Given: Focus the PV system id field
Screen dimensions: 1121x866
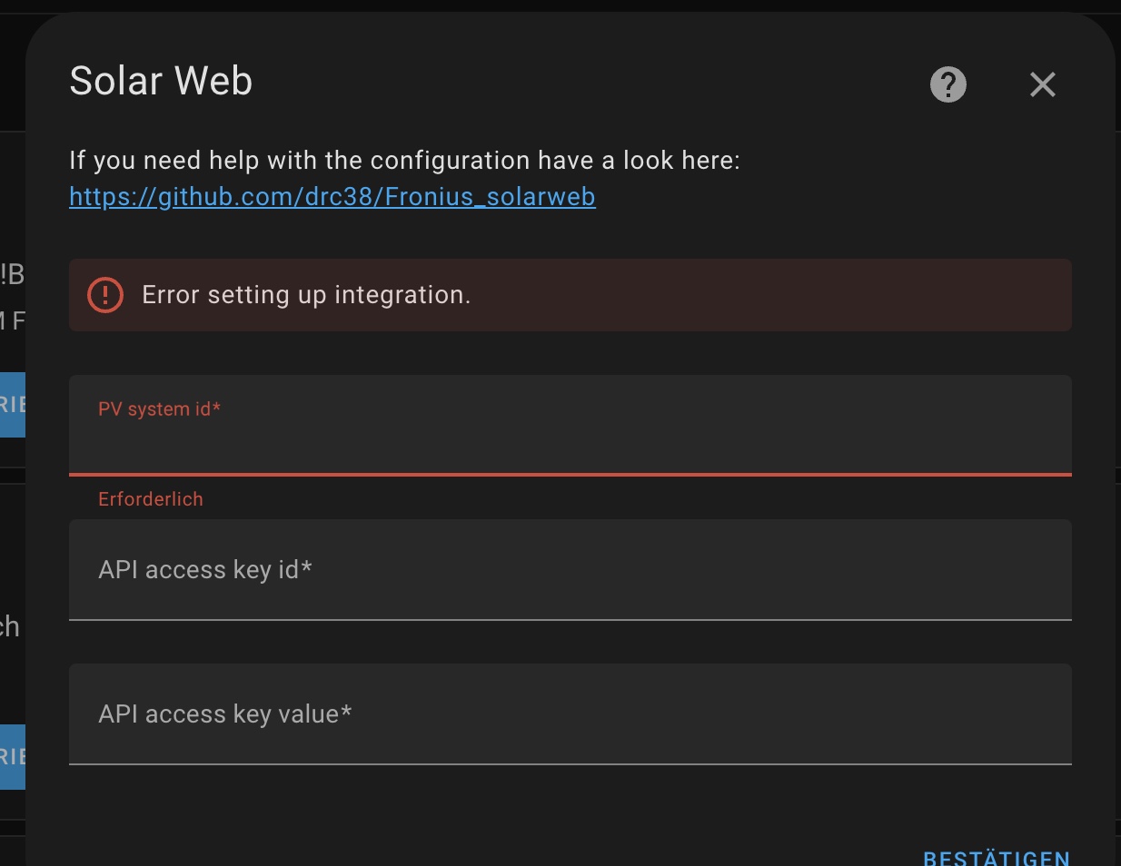Looking at the screenshot, I should click(x=570, y=425).
